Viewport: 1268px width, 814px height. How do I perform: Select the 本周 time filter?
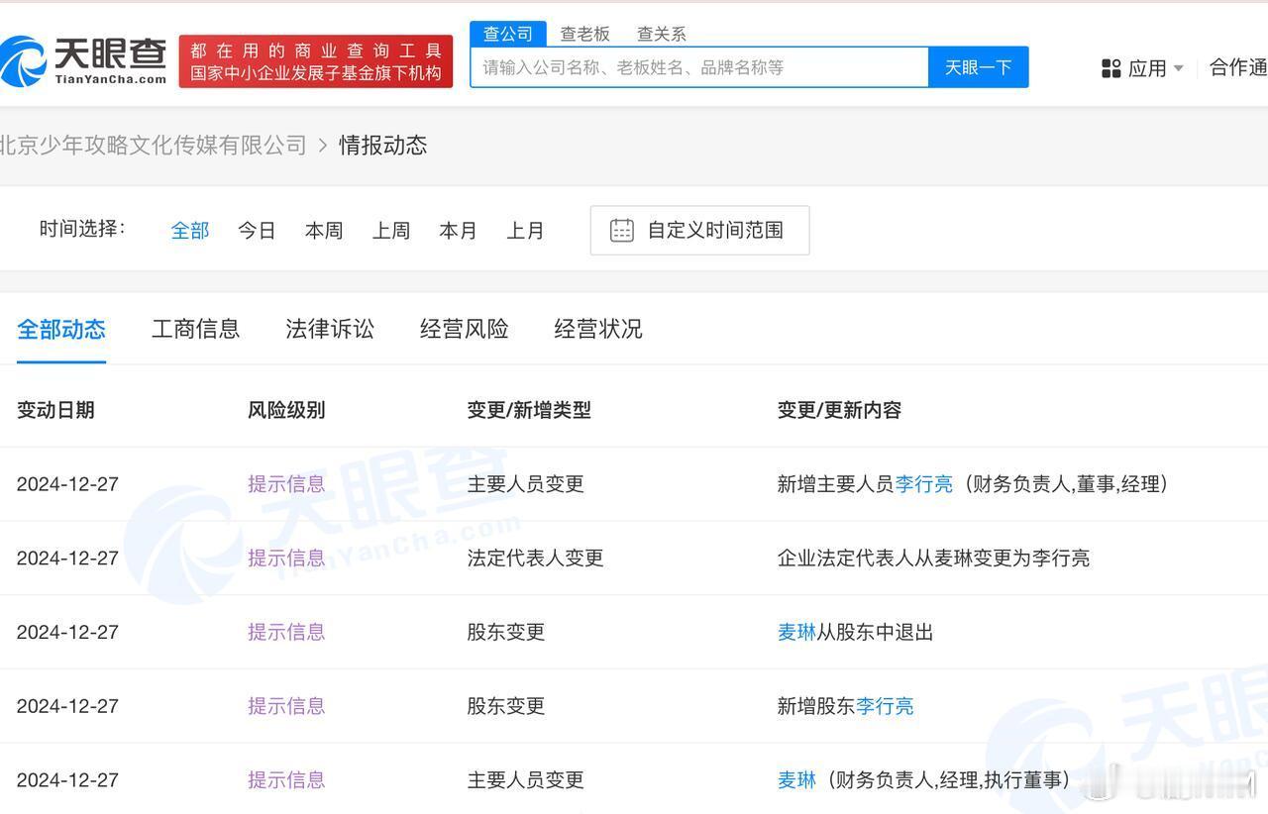point(324,231)
